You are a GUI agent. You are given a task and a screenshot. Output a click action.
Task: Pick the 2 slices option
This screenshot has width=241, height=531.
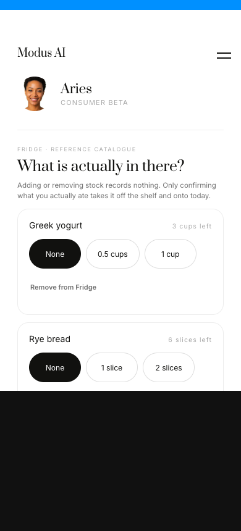(x=169, y=367)
